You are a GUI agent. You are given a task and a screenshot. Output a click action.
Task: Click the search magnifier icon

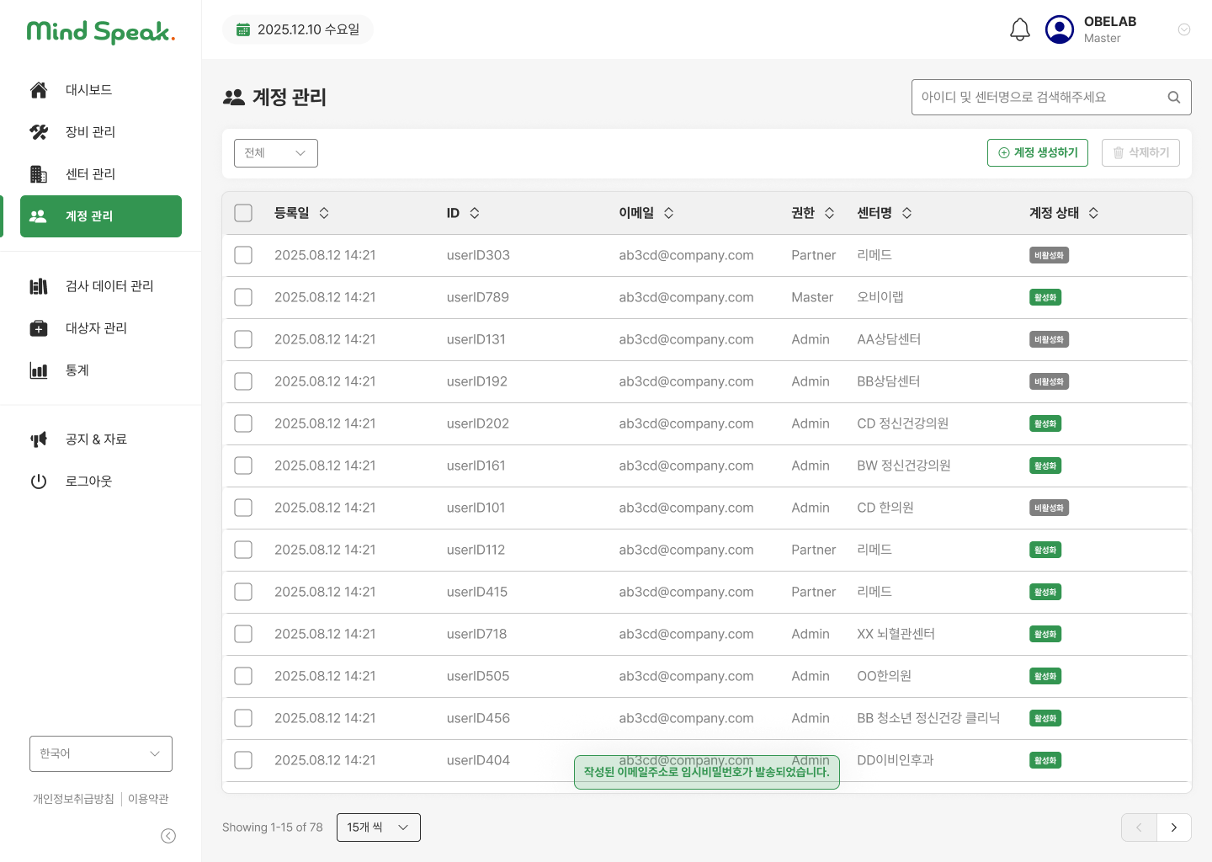pos(1174,98)
